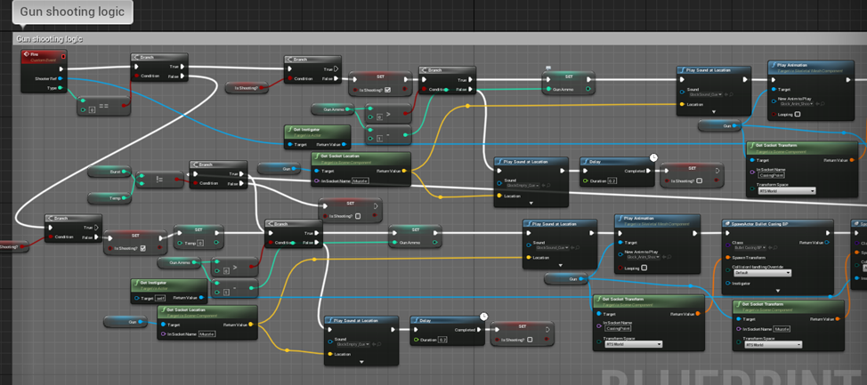Open RTS World dropdown in upper CasingPoint transform node

(x=788, y=191)
